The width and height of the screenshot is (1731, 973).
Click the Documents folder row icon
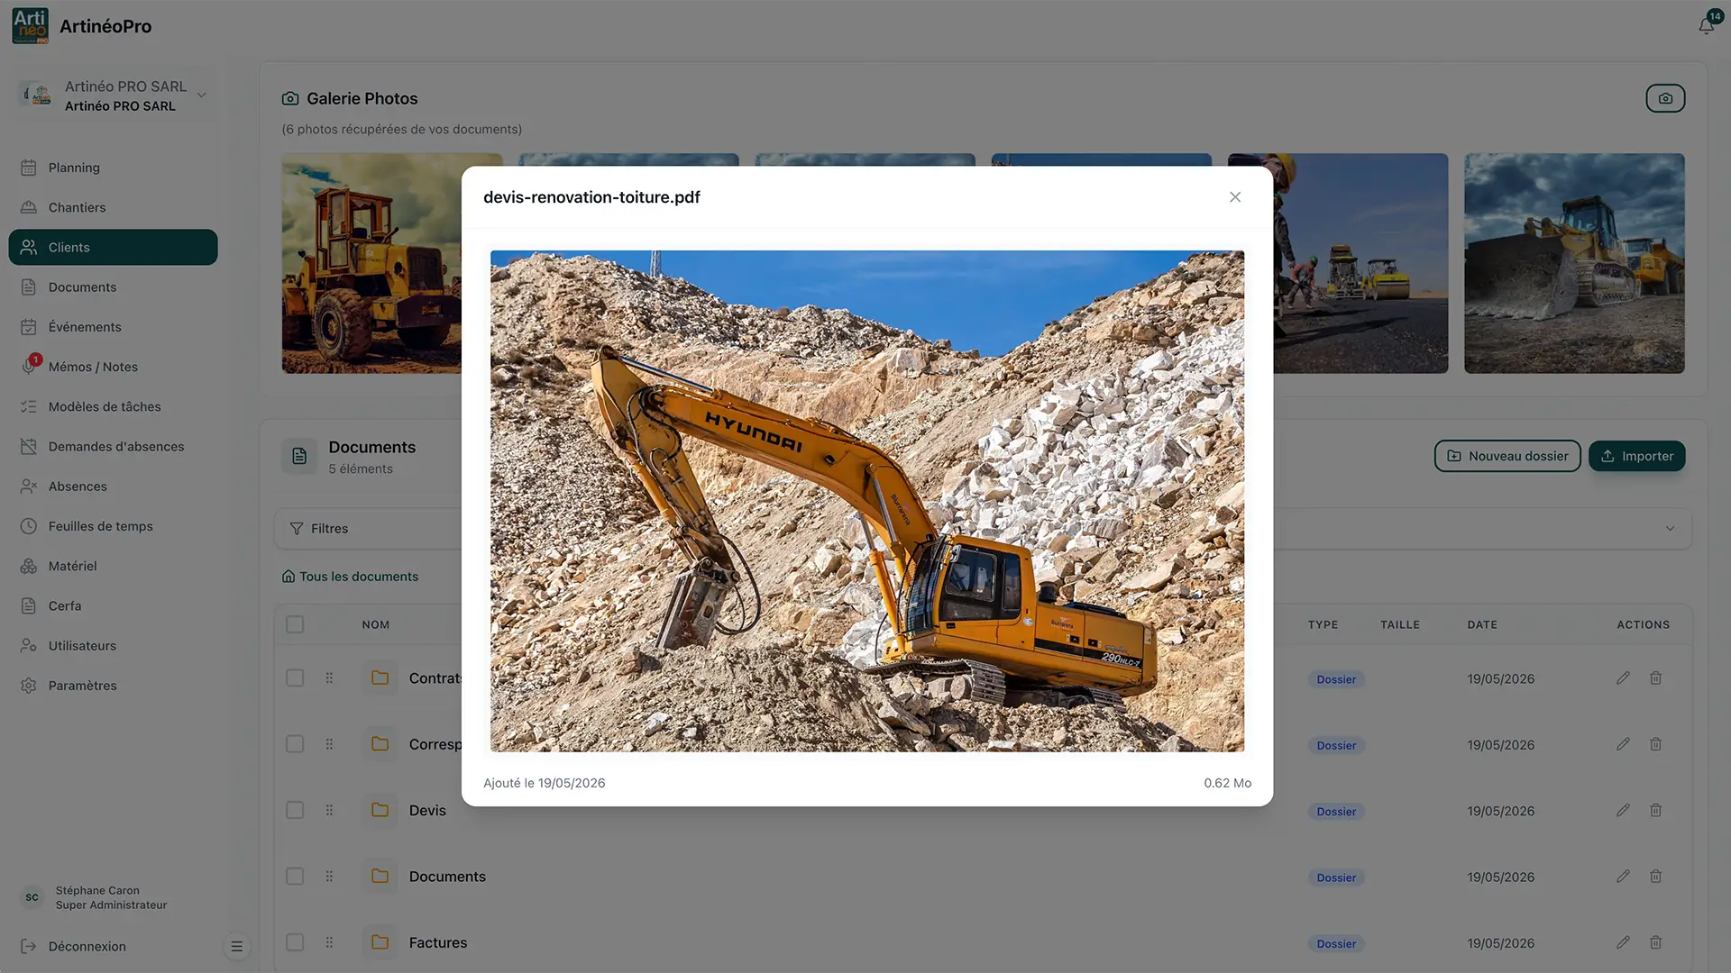[380, 877]
